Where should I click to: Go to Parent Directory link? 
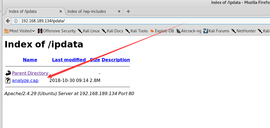[x=30, y=73]
